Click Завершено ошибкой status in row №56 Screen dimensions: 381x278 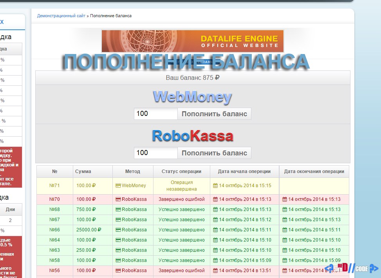point(182,271)
